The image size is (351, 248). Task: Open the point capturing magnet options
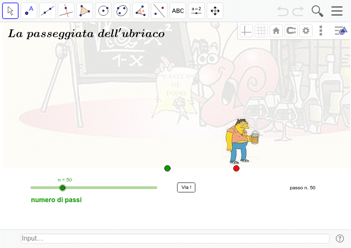pyautogui.click(x=291, y=31)
